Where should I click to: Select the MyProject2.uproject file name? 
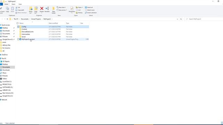pyautogui.click(x=28, y=39)
